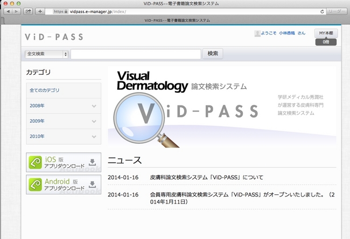Open Safari Reader with the リーダー button
The width and height of the screenshot is (350, 239).
[x=337, y=11]
